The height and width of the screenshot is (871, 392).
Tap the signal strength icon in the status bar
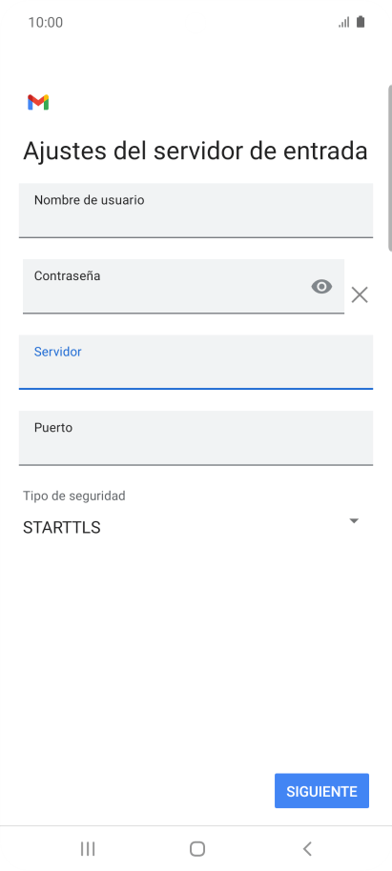pos(344,22)
